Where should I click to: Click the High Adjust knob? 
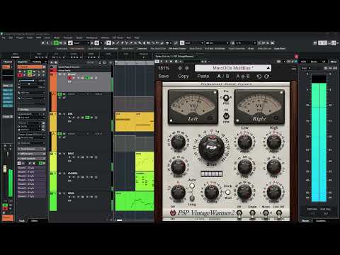[274, 142]
